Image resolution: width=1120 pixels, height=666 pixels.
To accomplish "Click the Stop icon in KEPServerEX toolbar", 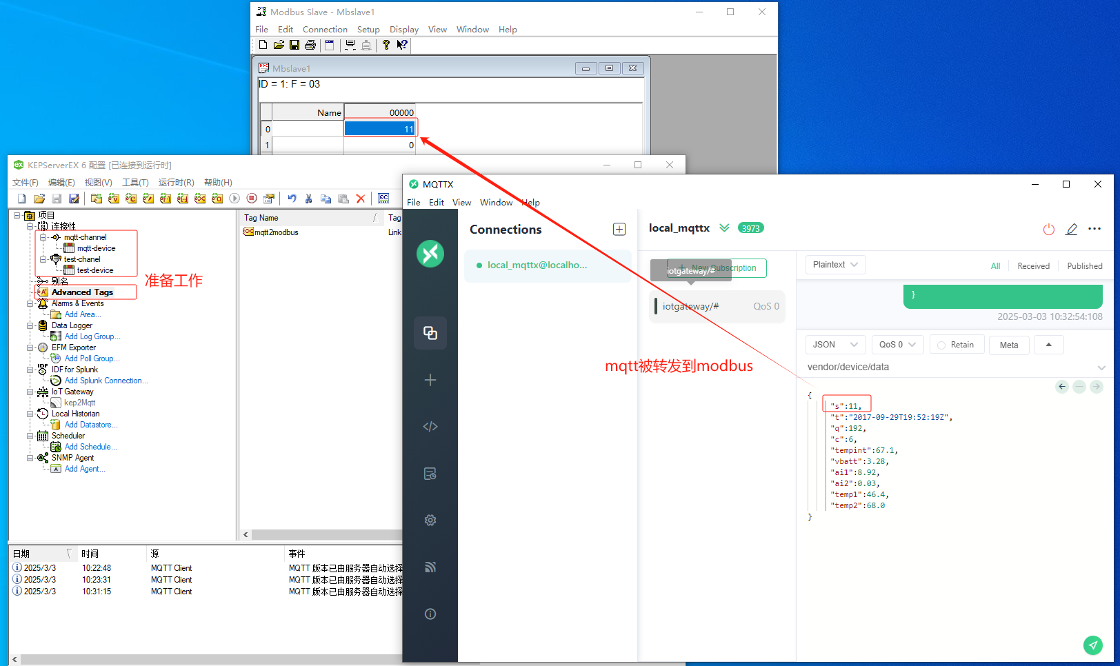I will 252,199.
